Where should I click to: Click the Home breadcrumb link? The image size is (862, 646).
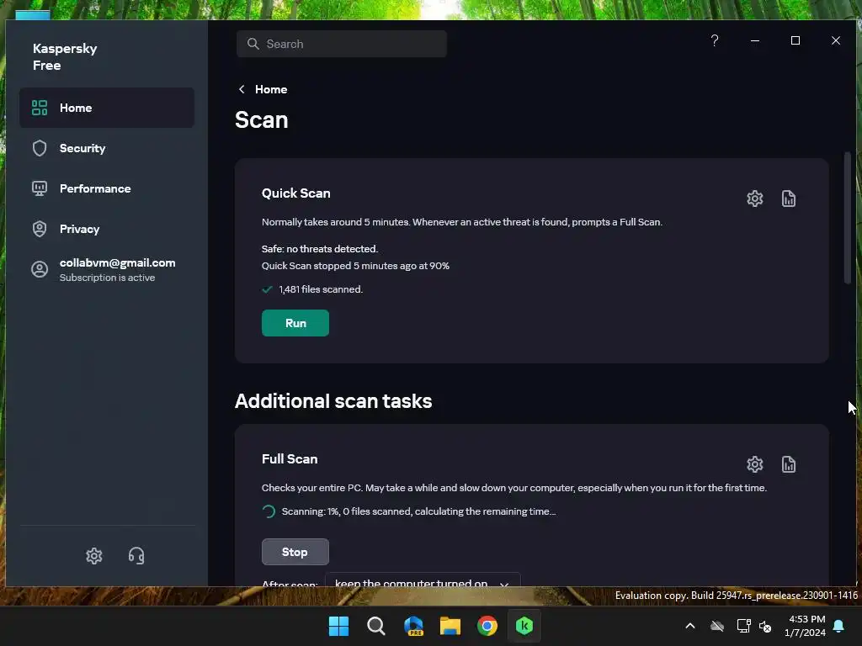pyautogui.click(x=271, y=89)
